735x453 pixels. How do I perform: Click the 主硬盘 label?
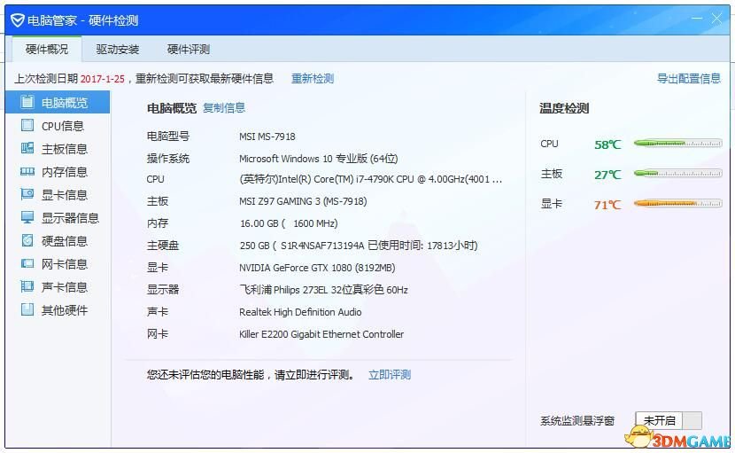point(163,246)
